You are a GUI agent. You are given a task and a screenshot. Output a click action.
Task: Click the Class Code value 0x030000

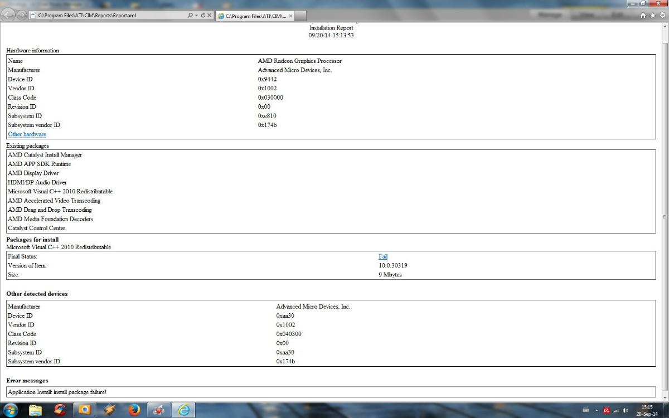tap(270, 98)
